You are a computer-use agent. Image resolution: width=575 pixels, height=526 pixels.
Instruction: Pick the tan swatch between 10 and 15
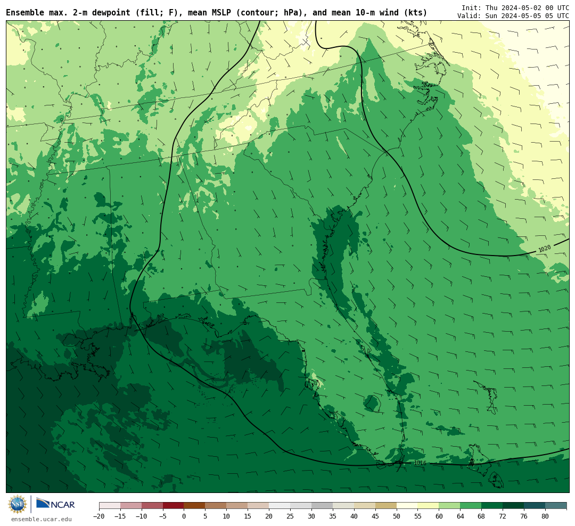coord(237,505)
